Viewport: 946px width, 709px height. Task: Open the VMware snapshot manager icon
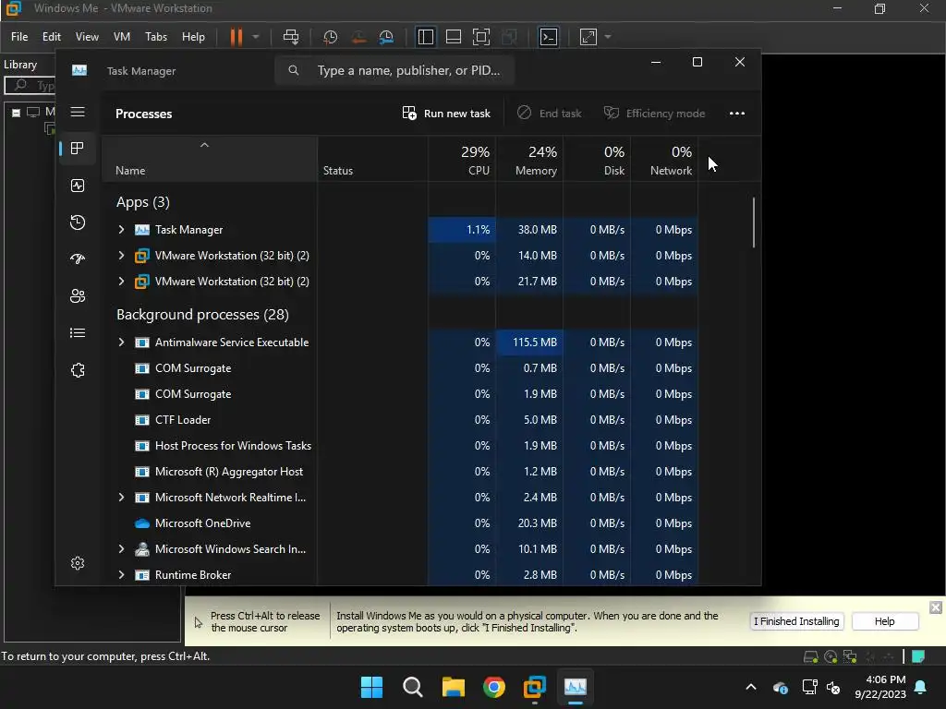[x=387, y=37]
